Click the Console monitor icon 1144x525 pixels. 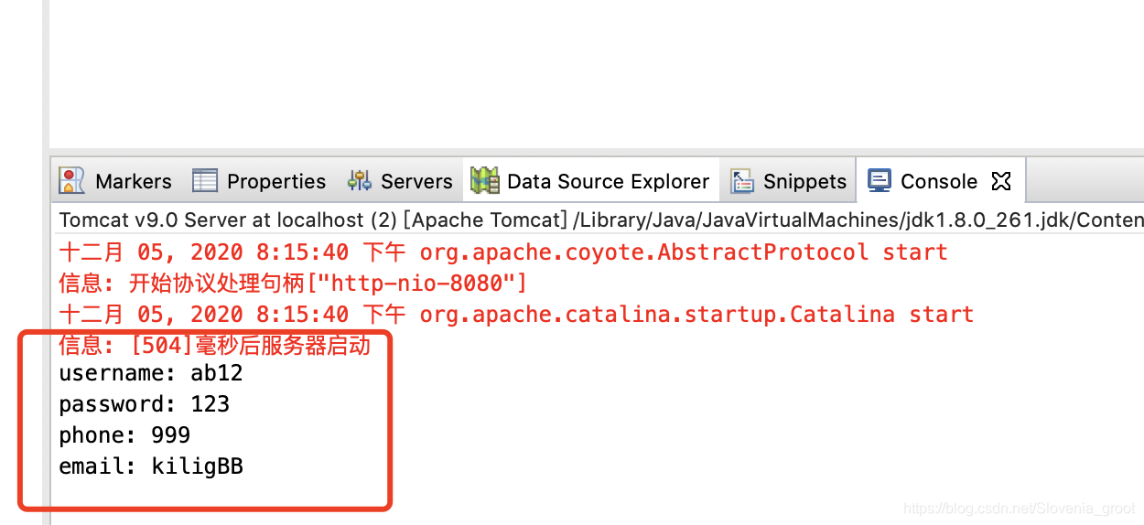(880, 180)
